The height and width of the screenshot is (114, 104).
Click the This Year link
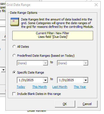pyautogui.click(x=80, y=87)
